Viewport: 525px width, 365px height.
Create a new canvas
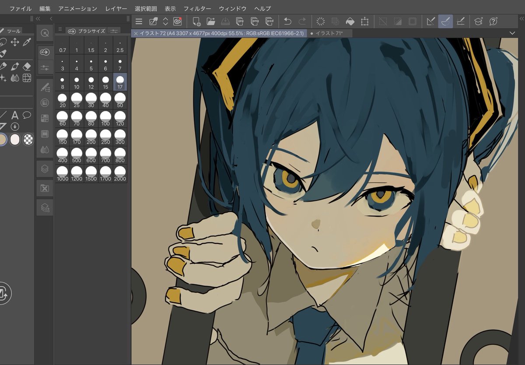pyautogui.click(x=196, y=21)
